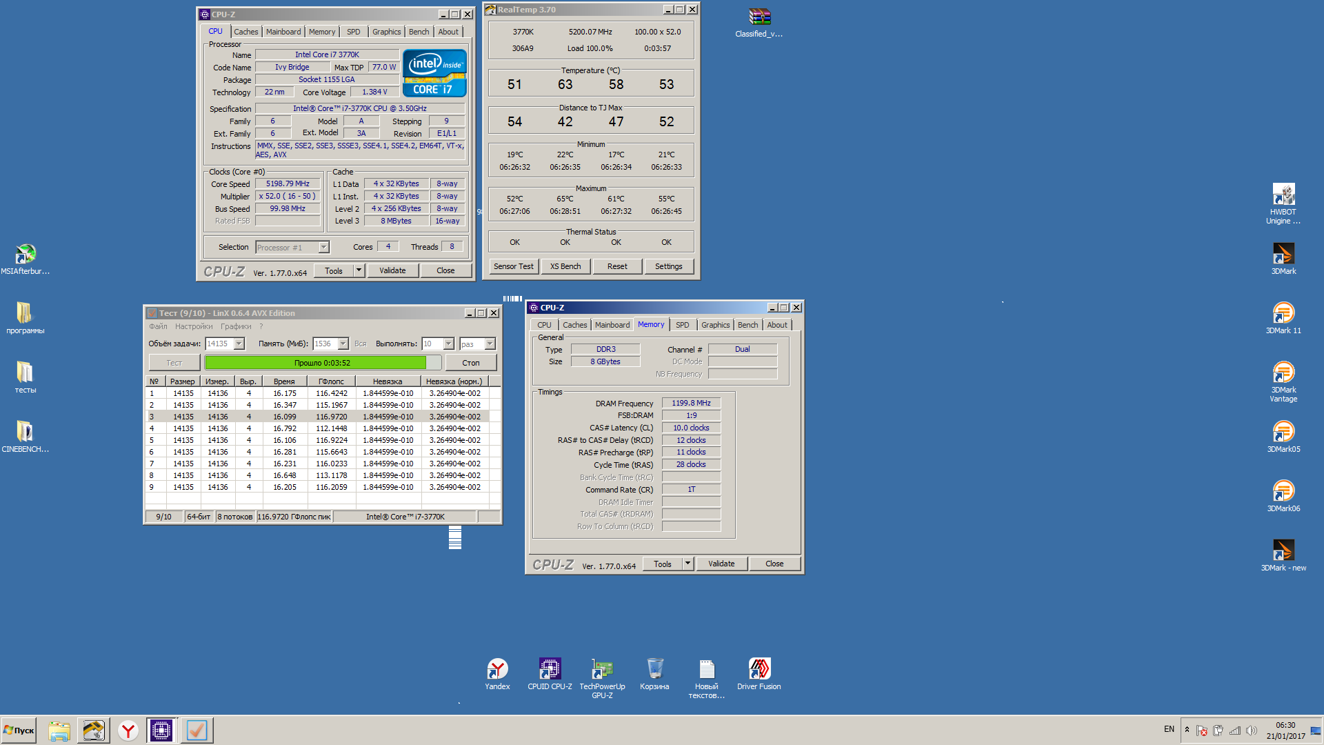Show hidden tray icons arrow
The width and height of the screenshot is (1324, 745).
1187,729
